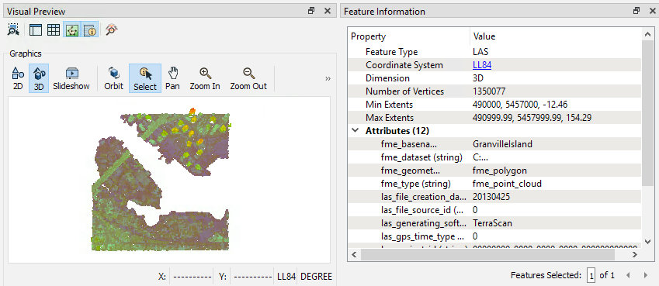Click the open in Data Inspector icon

tap(111, 29)
